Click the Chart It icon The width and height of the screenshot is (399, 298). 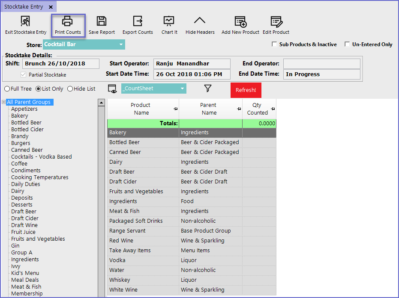[x=169, y=21]
